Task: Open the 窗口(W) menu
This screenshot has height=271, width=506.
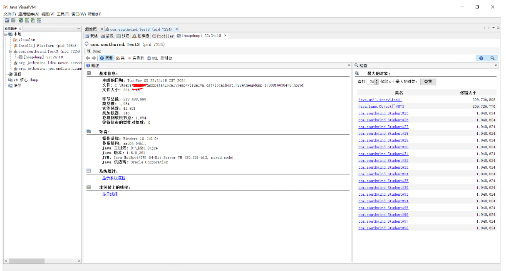Action: (x=79, y=14)
